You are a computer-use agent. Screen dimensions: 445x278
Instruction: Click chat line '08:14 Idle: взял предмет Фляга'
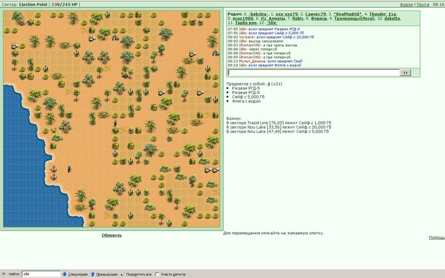pos(264,65)
